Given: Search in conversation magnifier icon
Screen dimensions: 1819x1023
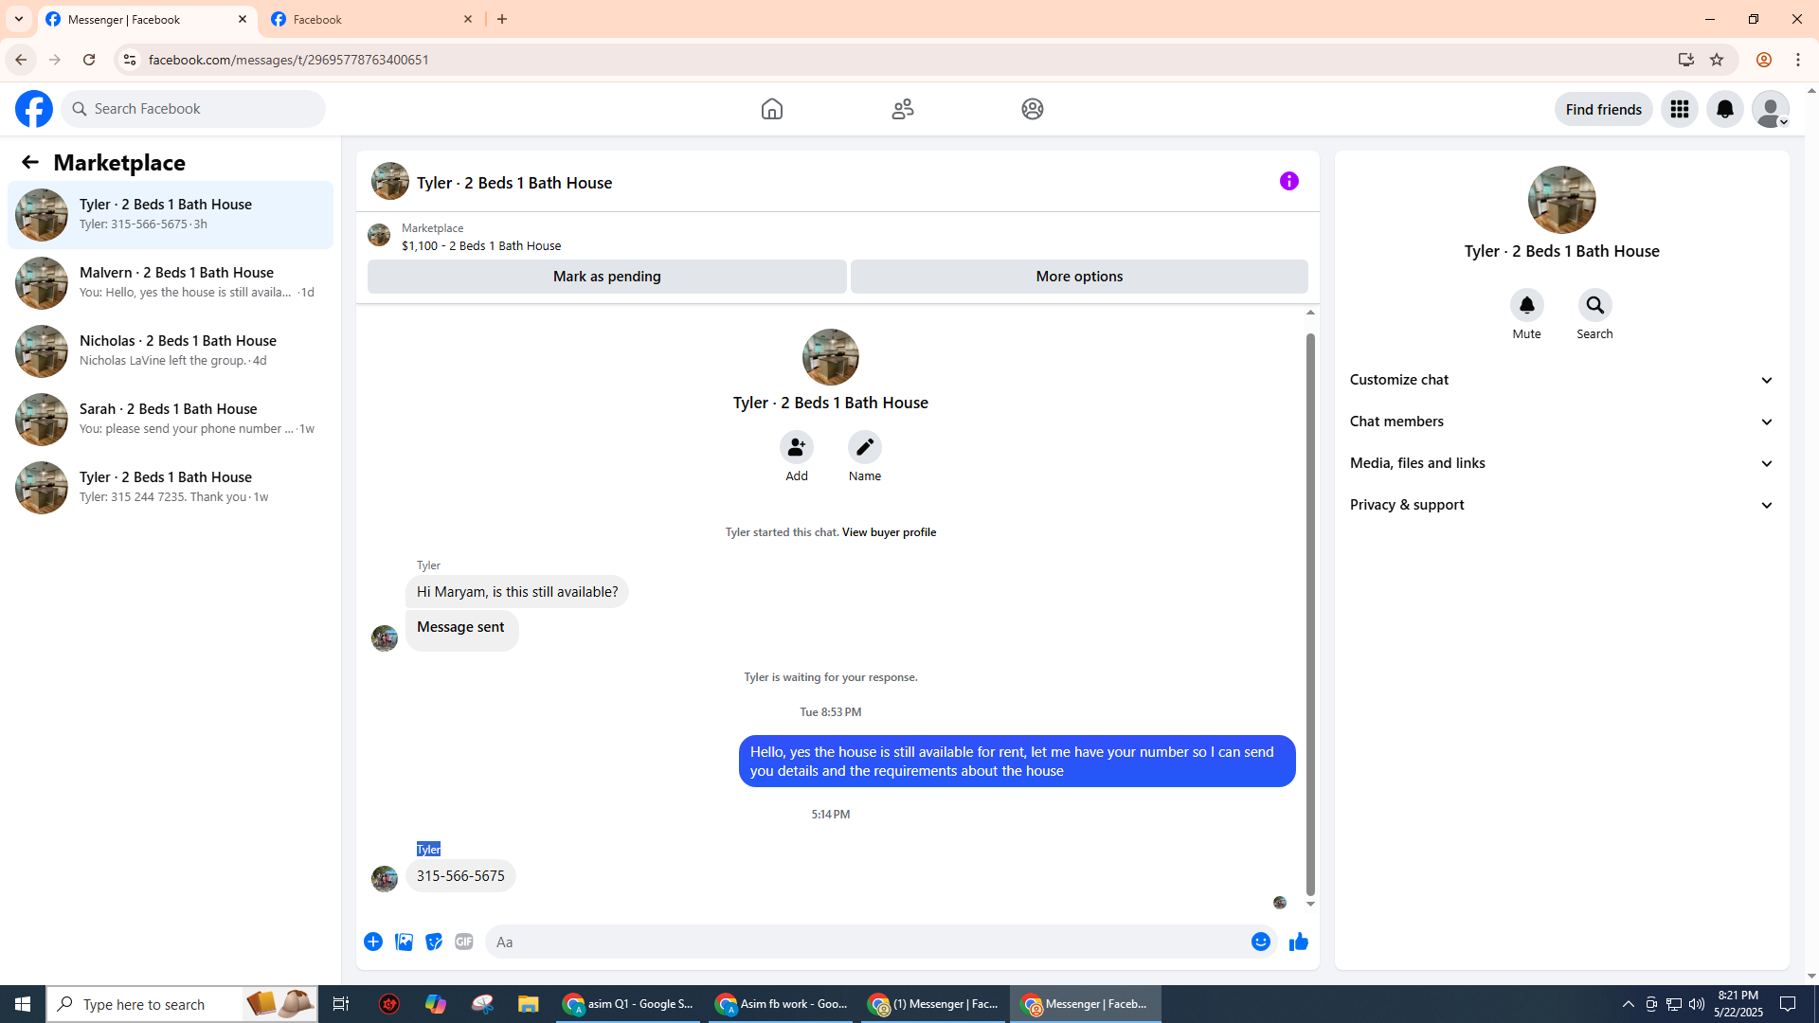Looking at the screenshot, I should point(1594,305).
